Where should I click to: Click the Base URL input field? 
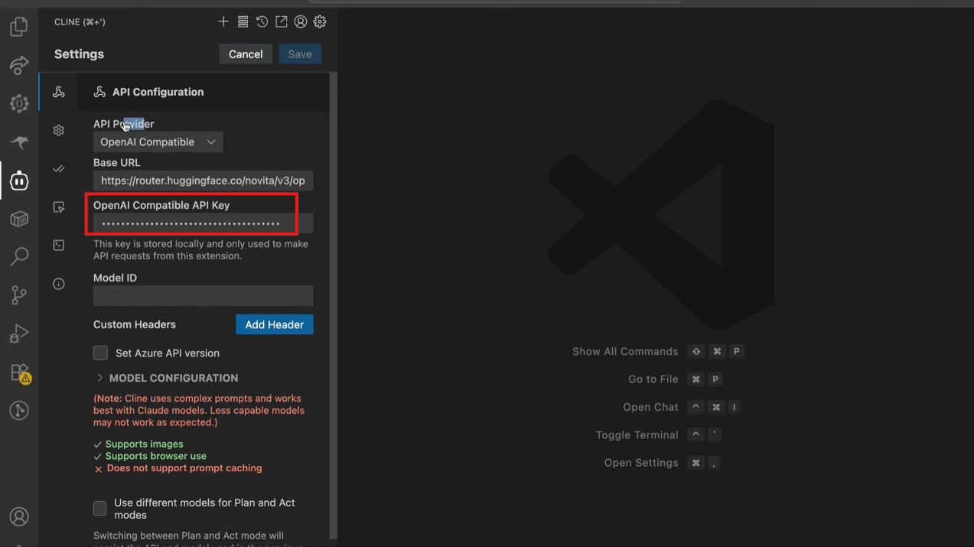[x=204, y=181]
